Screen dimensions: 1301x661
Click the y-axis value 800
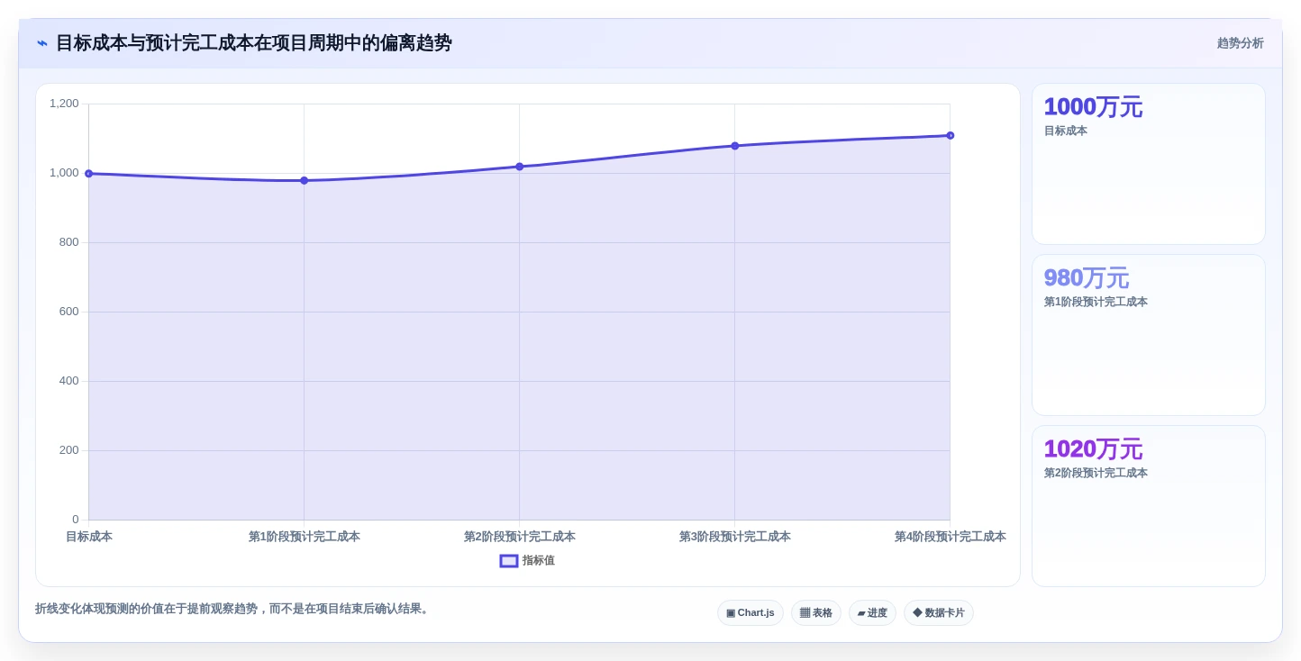69,242
